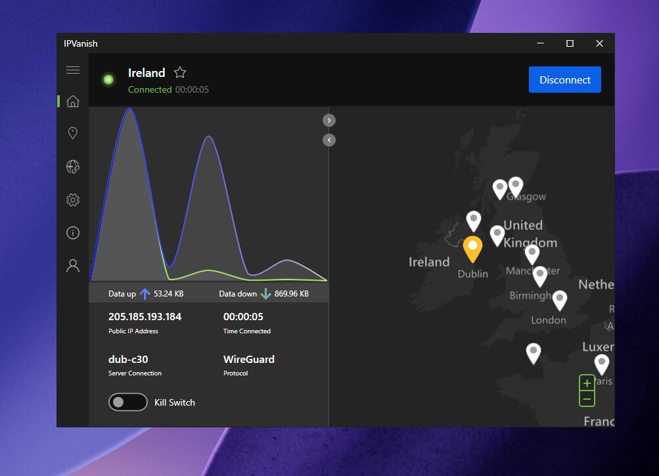Click the Connected status text
Image resolution: width=659 pixels, height=476 pixels.
click(x=150, y=89)
